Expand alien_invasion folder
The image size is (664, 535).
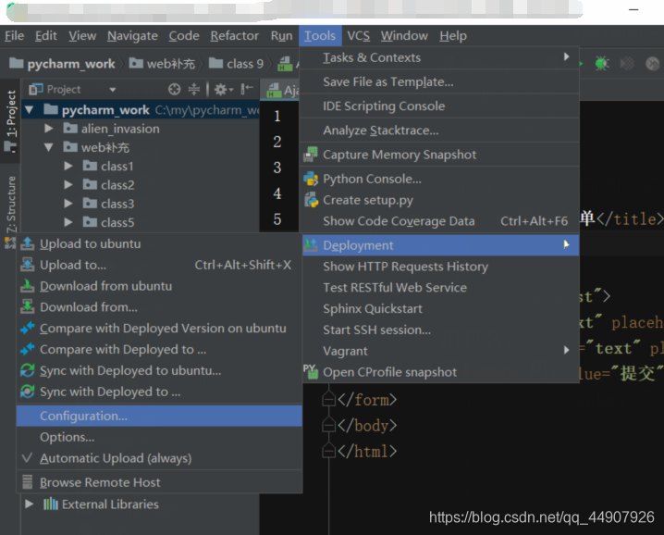coord(49,128)
